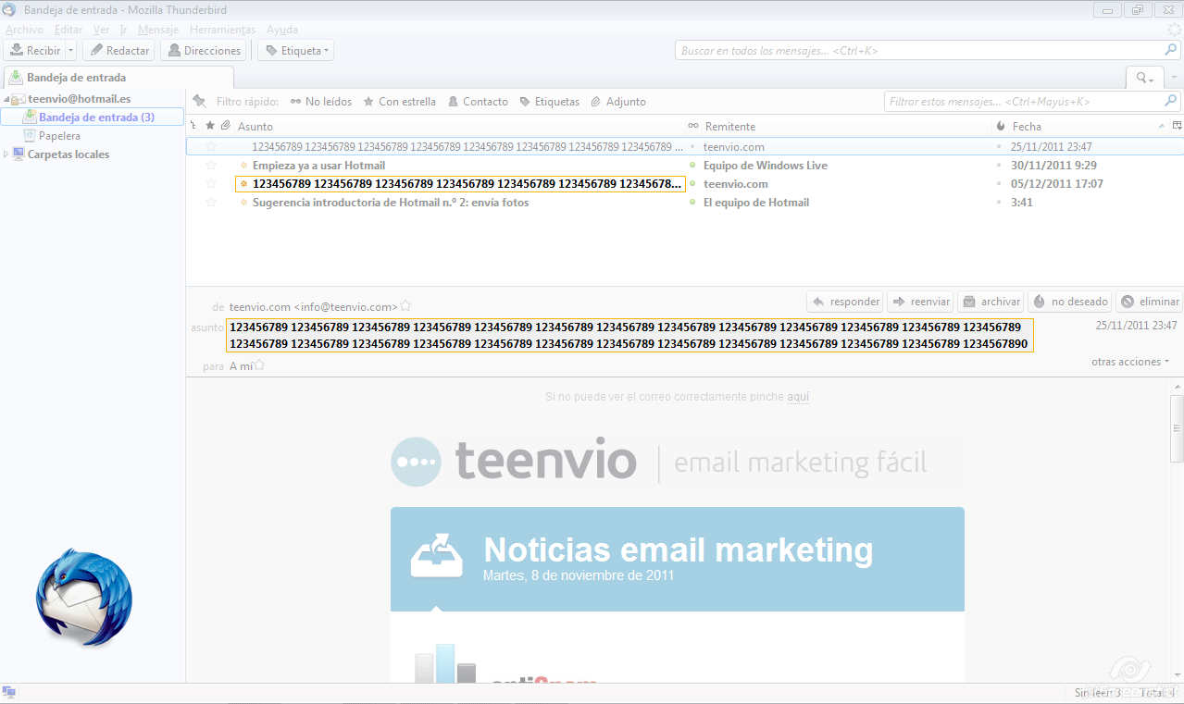
Task: Click the Thunderbird activity throbber icon
Action: pos(1174,30)
